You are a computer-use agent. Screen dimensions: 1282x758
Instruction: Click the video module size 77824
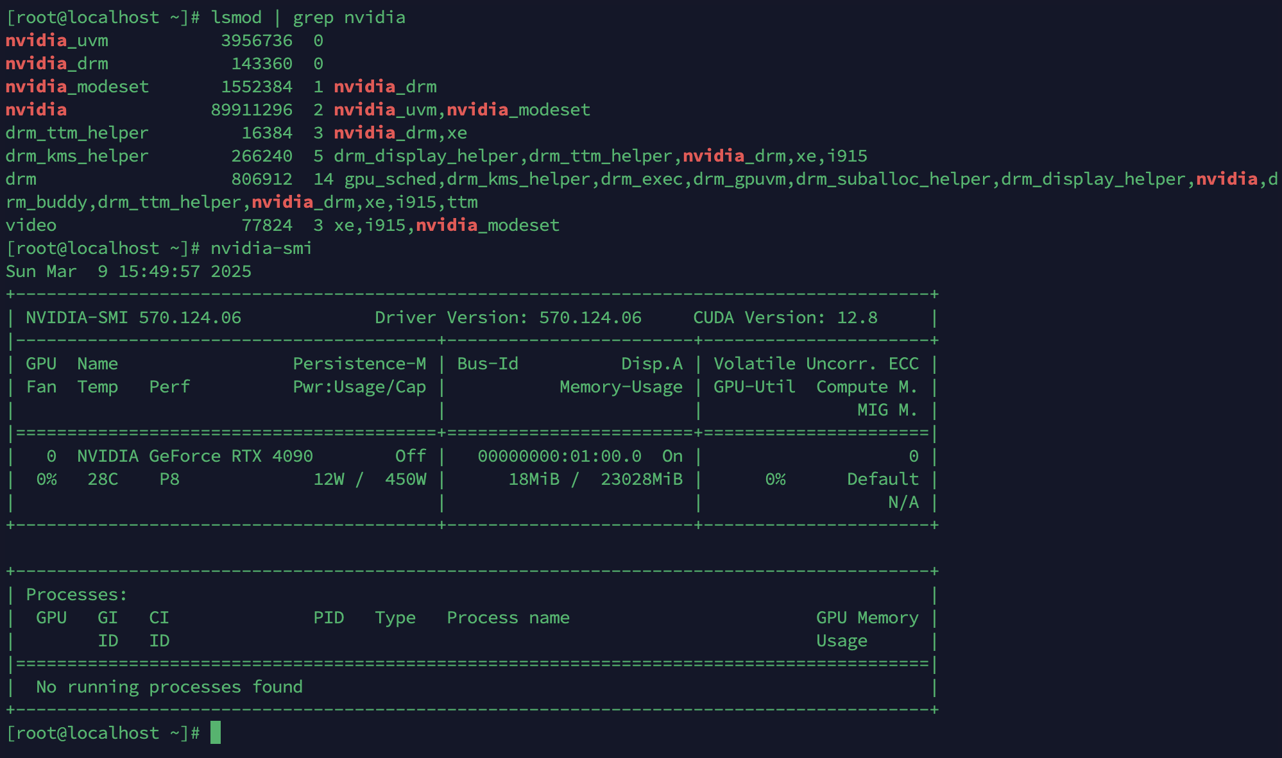(x=267, y=225)
